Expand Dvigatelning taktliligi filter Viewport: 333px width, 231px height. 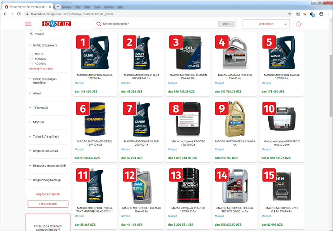pyautogui.click(x=45, y=180)
